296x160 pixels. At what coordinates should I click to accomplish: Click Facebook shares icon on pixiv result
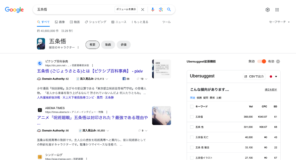tap(124, 79)
